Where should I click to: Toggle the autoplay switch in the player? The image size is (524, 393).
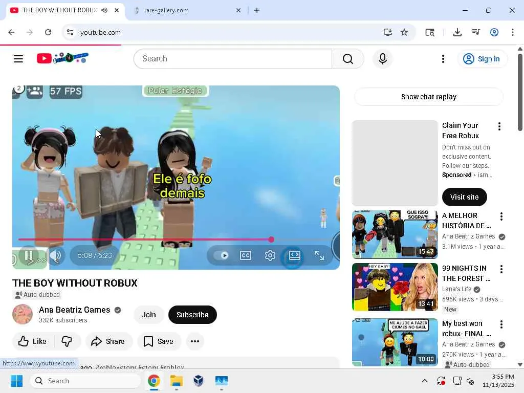pos(221,256)
